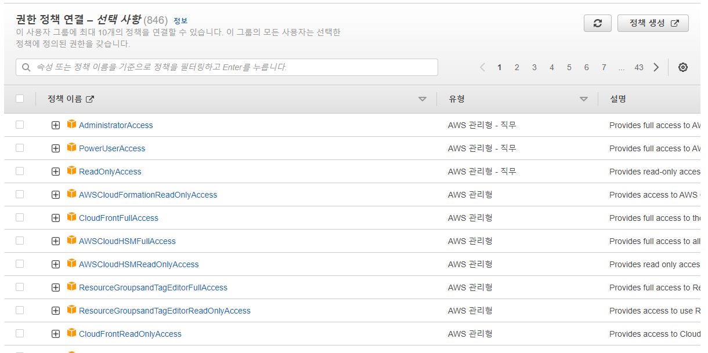Click the policy icon for ResourceGroupsandTagEditorFullAccess

tap(71, 286)
